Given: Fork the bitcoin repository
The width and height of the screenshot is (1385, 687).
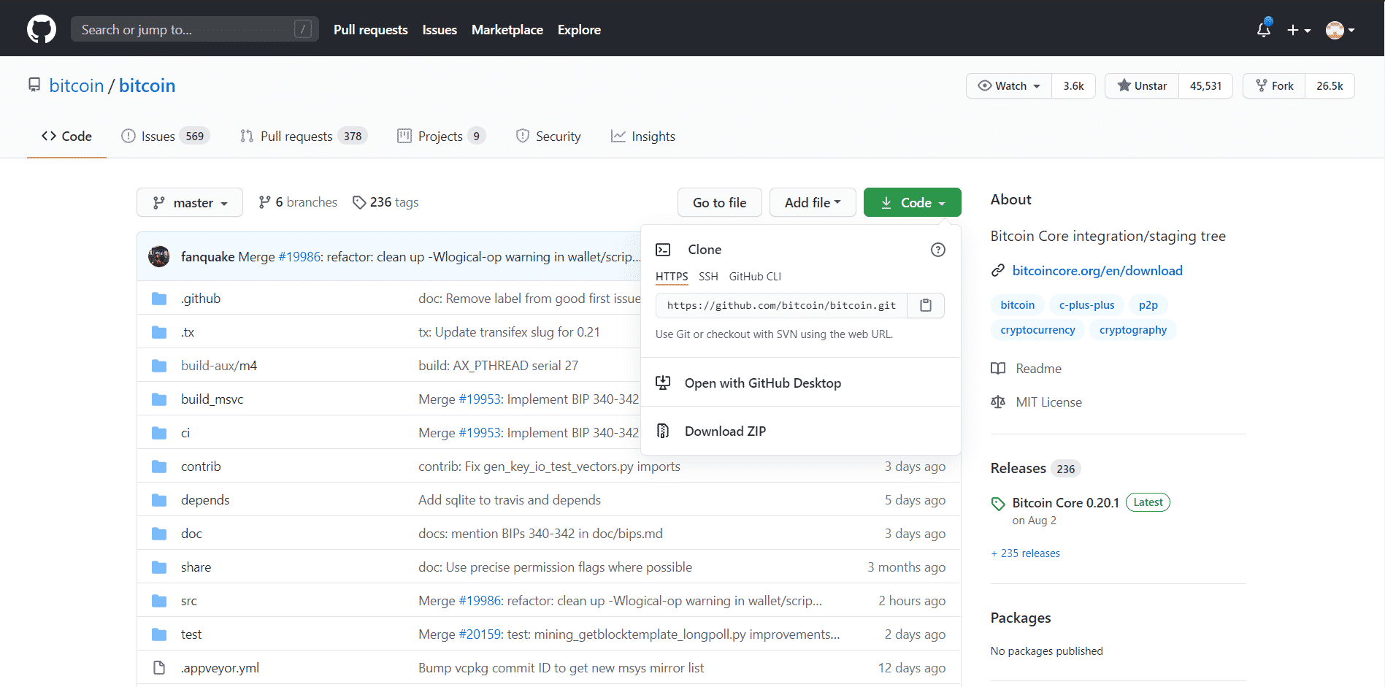Looking at the screenshot, I should (1274, 86).
